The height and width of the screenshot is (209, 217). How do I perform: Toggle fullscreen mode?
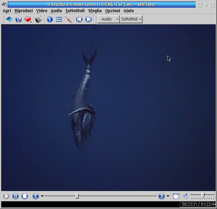(x=176, y=196)
